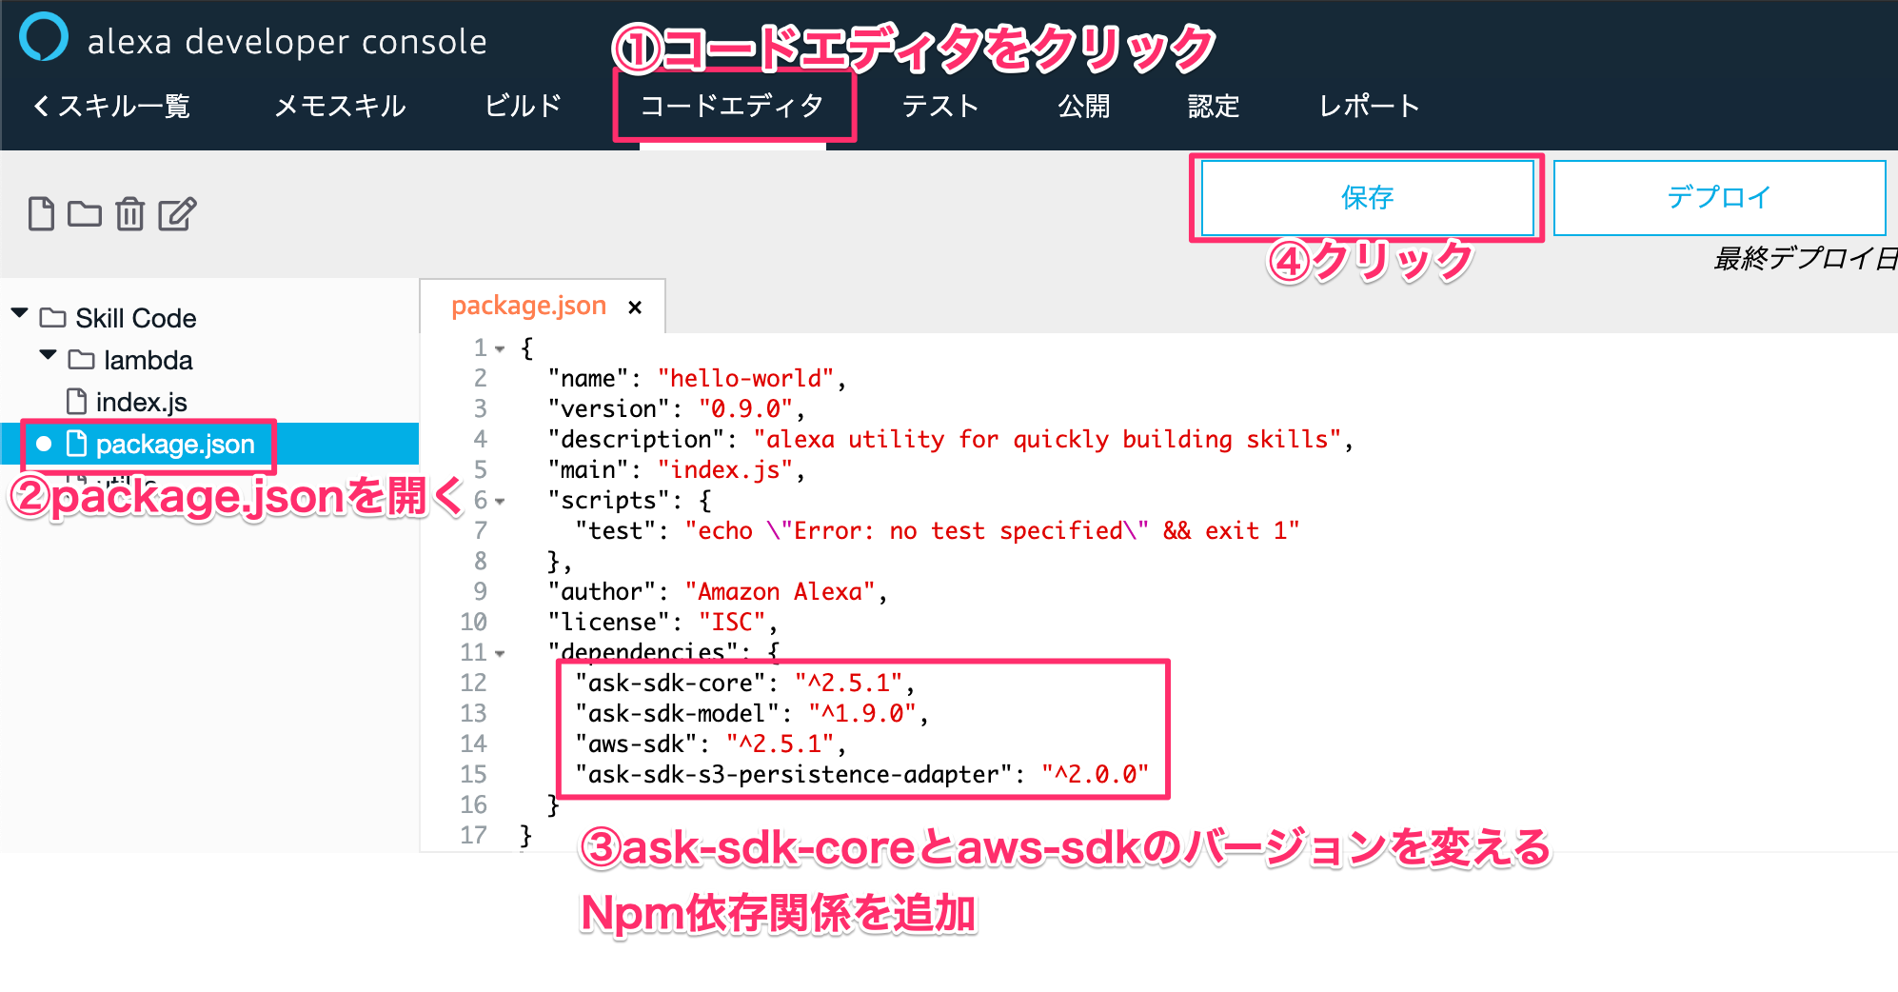Click the alexa developer console title
Viewport: 1898px width, 992px height.
point(287,41)
